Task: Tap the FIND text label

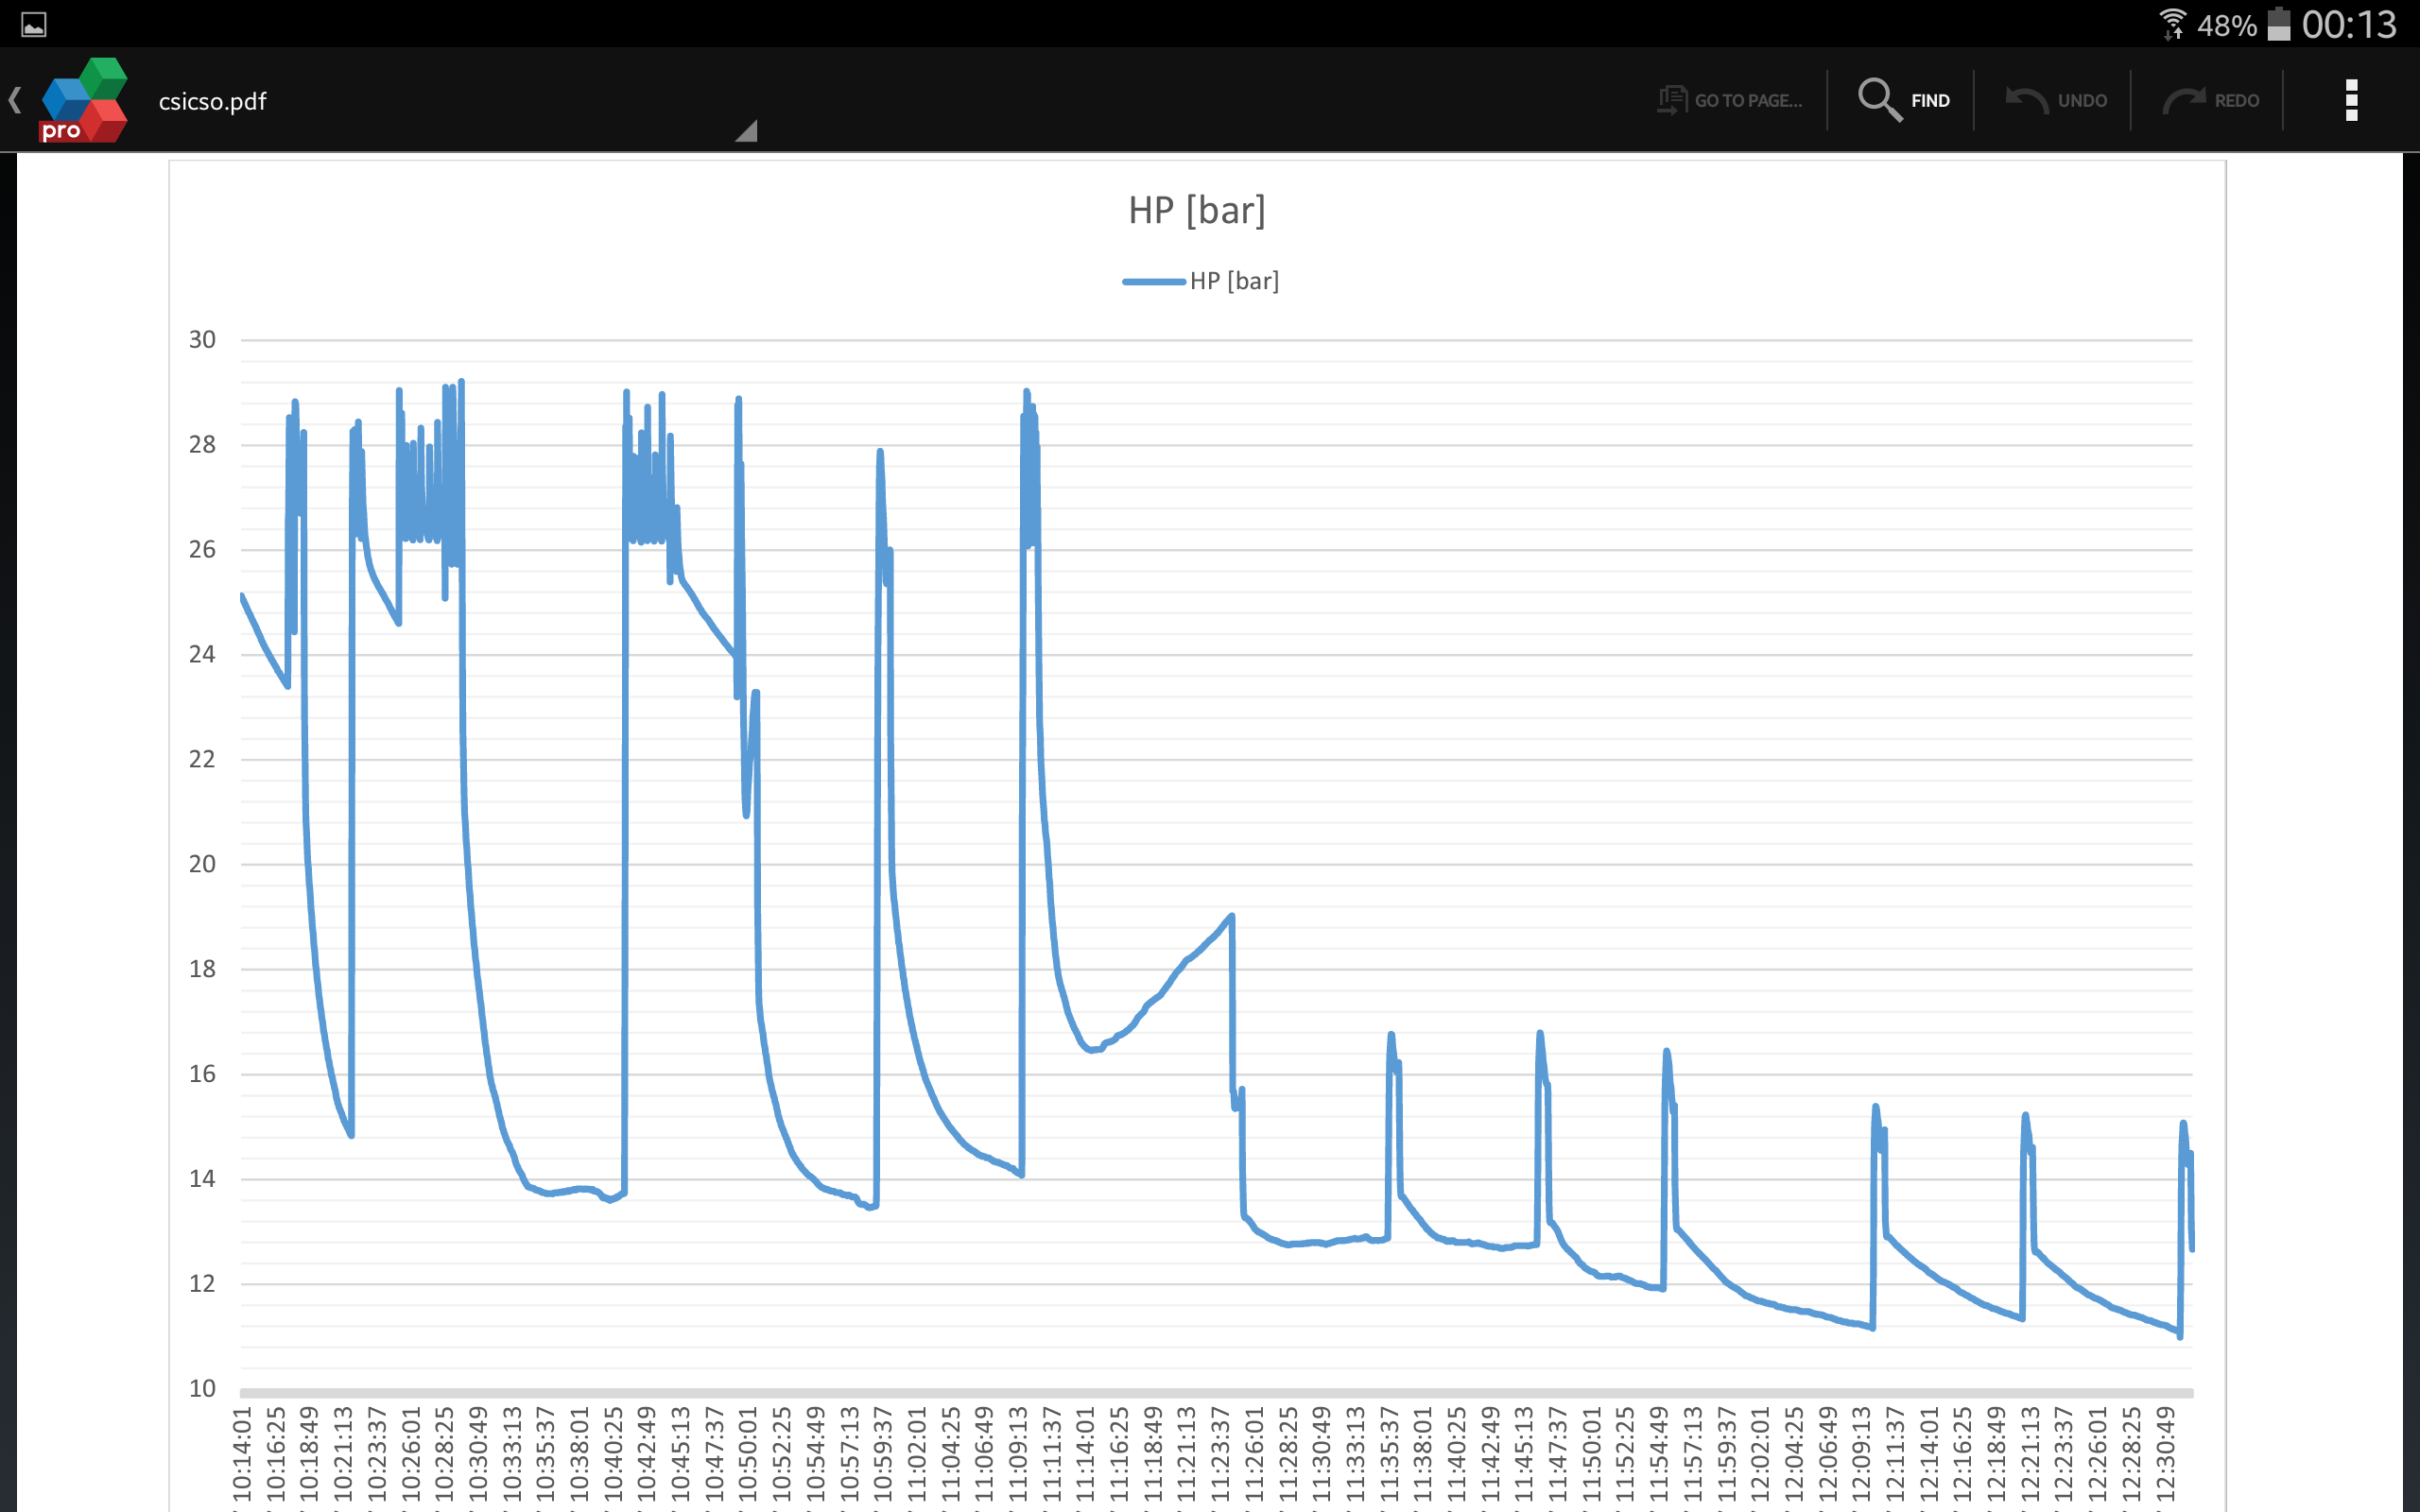Action: [x=1930, y=101]
